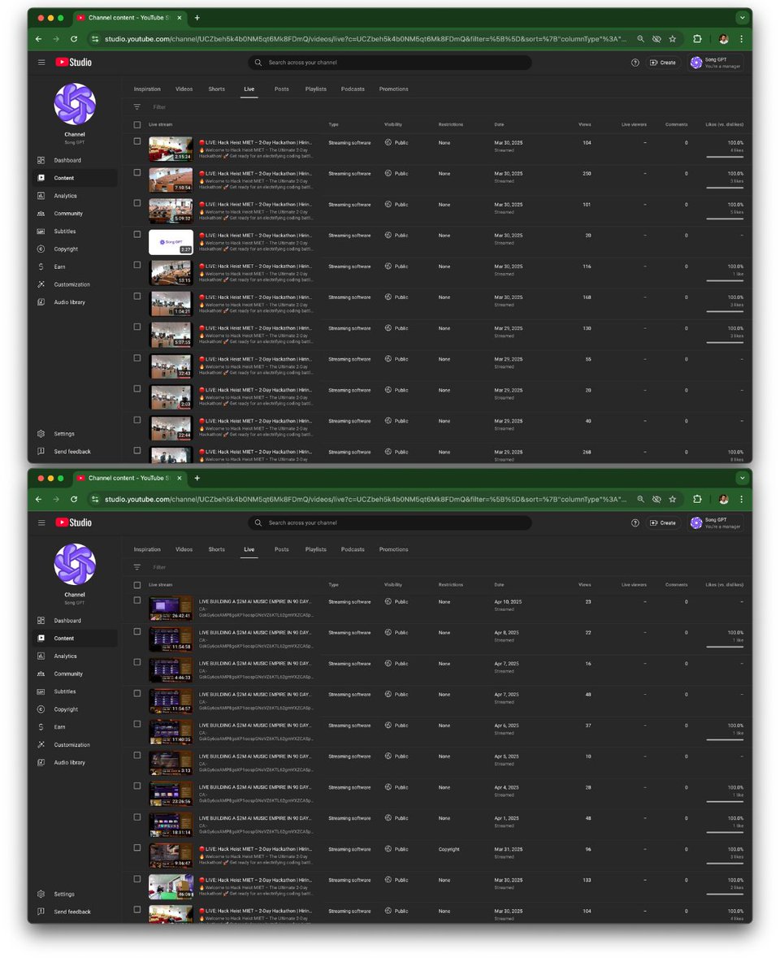The width and height of the screenshot is (780, 975).
Task: Click the Copyright restriction cell in the lower window
Action: (x=449, y=850)
